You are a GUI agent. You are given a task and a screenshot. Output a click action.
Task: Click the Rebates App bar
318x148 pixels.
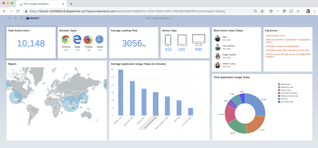click(121, 93)
